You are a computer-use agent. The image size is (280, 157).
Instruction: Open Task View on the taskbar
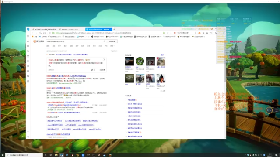(x=51, y=155)
